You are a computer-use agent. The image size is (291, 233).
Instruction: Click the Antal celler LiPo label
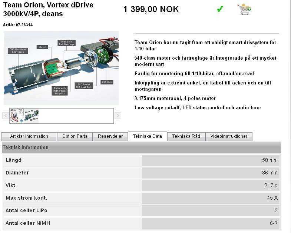click(x=26, y=210)
